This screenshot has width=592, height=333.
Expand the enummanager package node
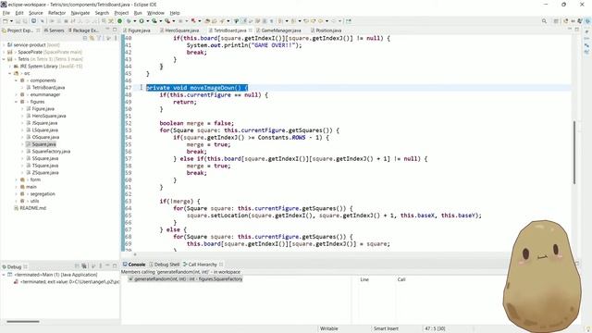(17, 94)
